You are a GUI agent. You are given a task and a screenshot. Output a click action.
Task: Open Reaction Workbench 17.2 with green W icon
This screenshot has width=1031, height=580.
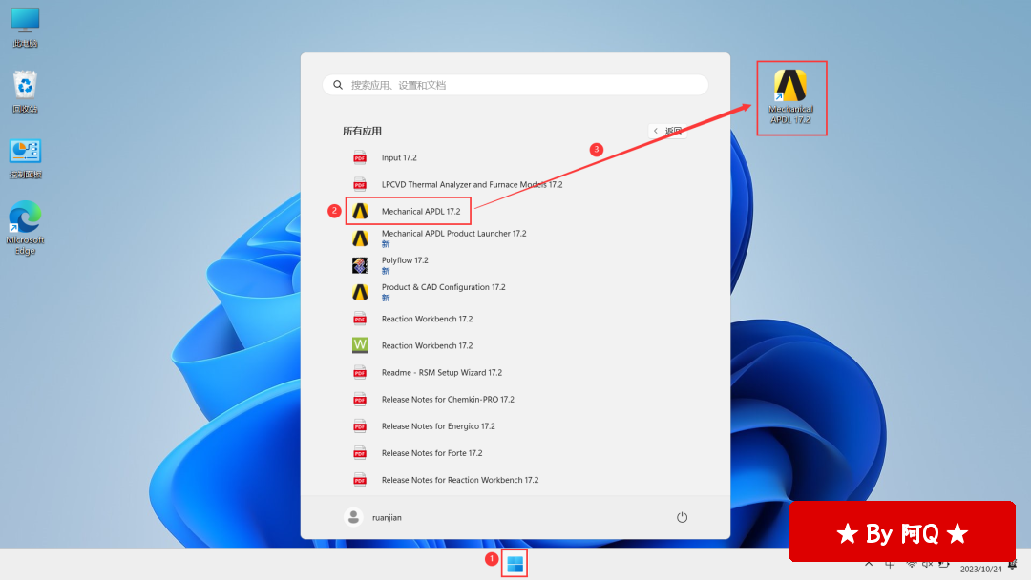coord(427,345)
